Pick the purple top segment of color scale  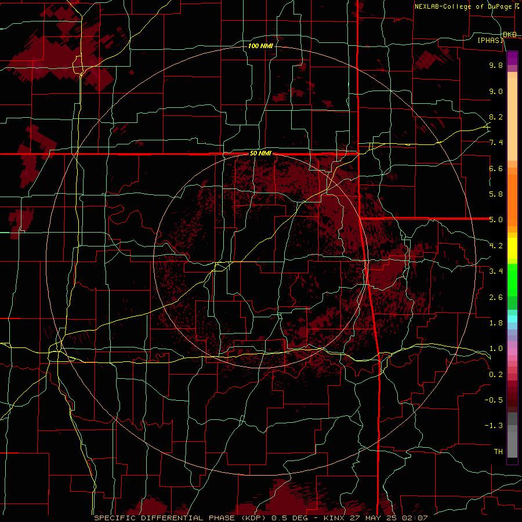tap(512, 58)
